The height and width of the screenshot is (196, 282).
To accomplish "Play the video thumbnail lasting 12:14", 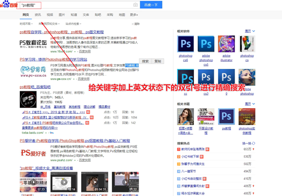I will pyautogui.click(x=64, y=182).
